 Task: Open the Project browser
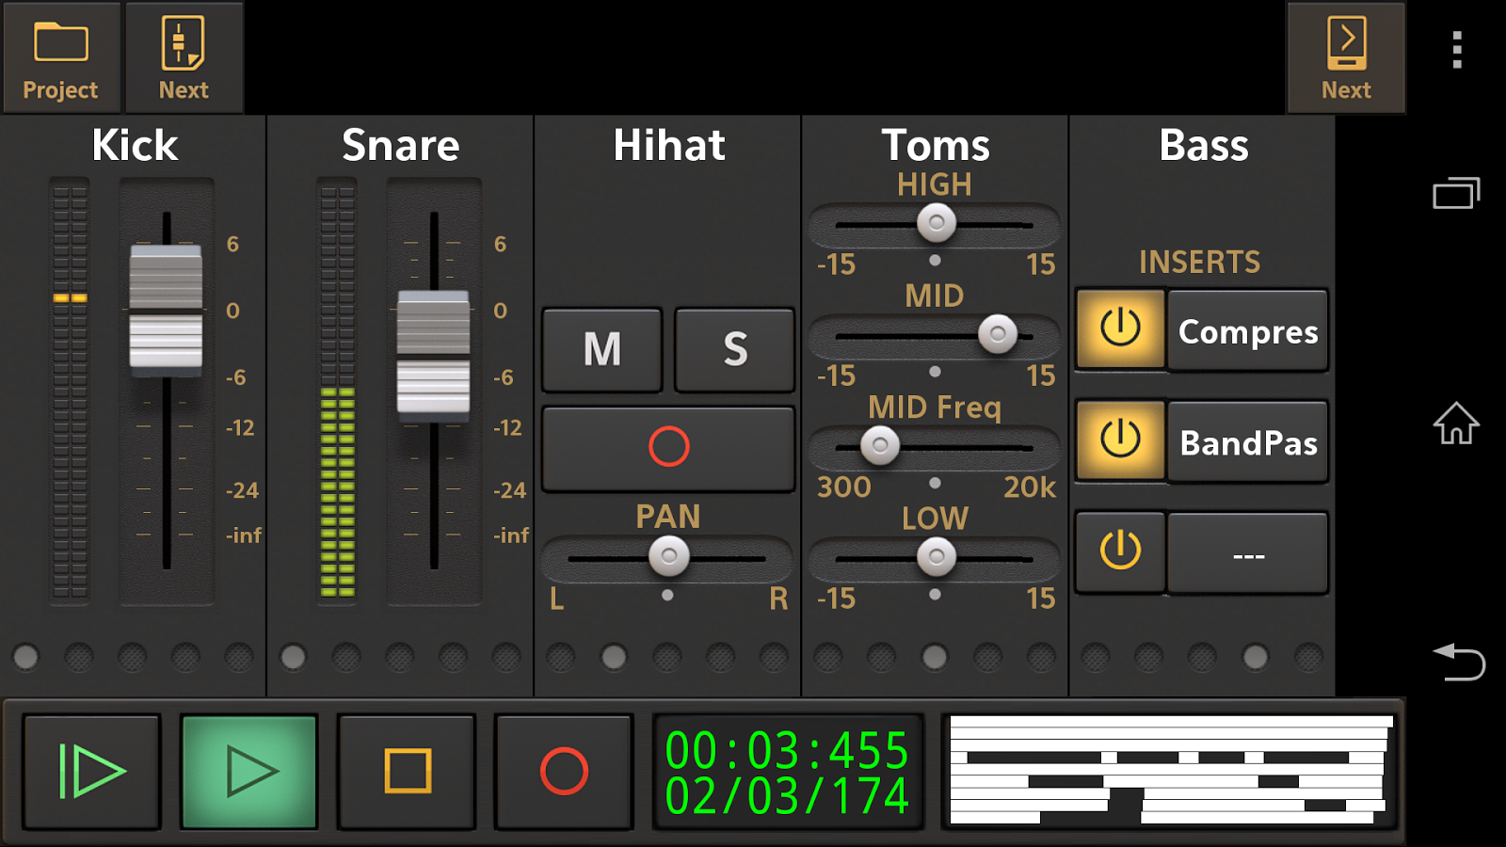tap(60, 56)
